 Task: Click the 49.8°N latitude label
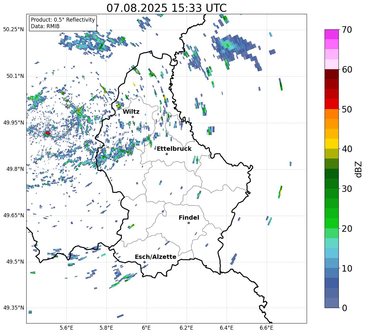(x=15, y=169)
